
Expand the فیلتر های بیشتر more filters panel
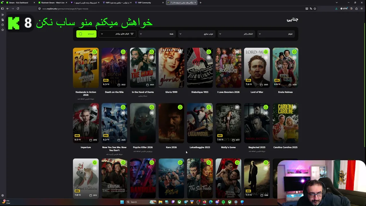coord(117,34)
